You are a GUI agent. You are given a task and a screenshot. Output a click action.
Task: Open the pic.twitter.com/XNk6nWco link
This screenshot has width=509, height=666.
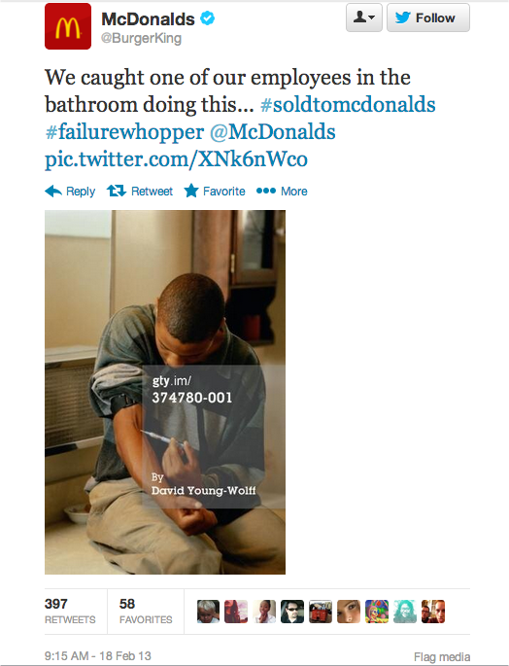tap(176, 159)
